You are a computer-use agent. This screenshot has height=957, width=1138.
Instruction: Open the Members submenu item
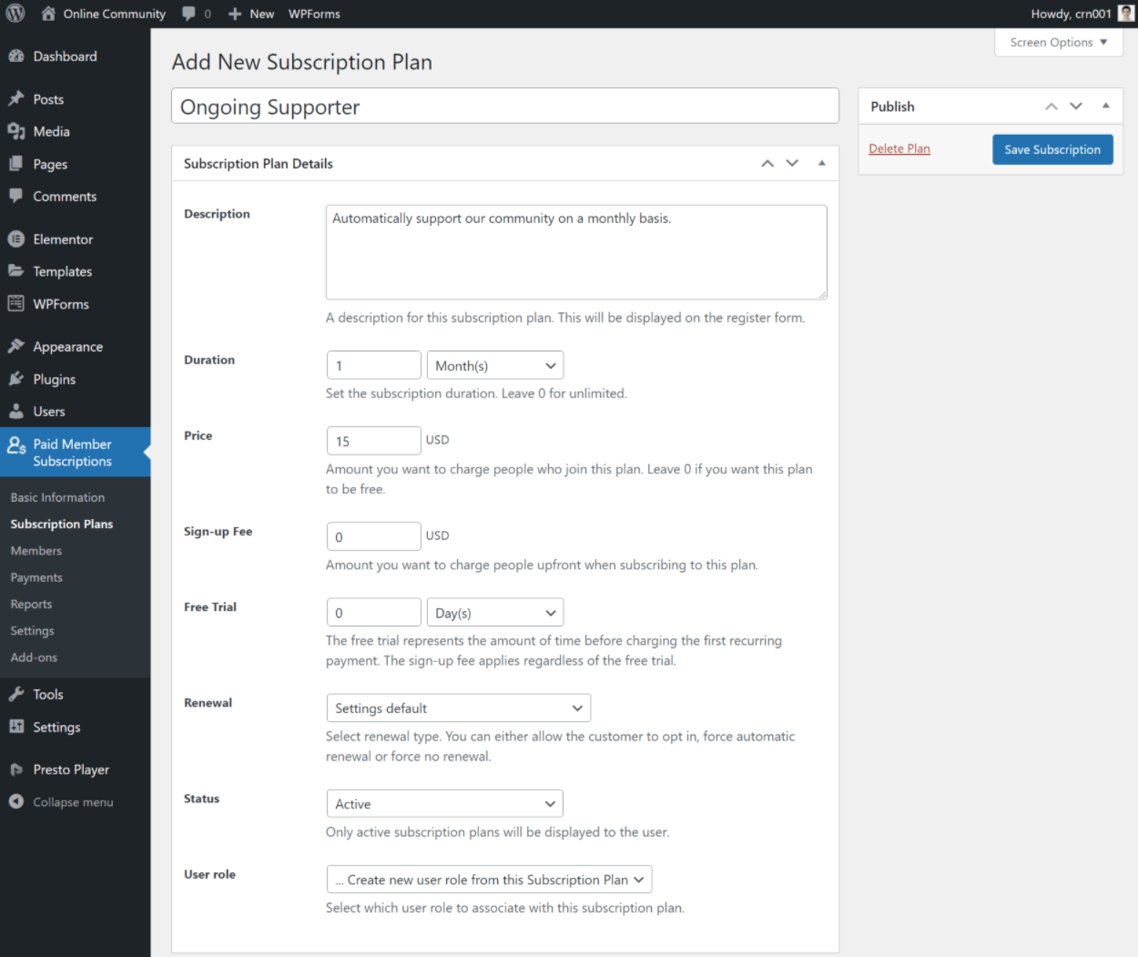36,551
